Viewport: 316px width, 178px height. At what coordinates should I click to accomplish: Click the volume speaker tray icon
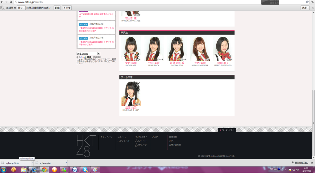point(297,170)
